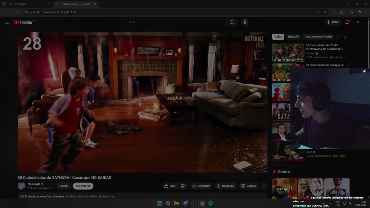Open Chrome media control icon
The image size is (370, 208).
352,12
